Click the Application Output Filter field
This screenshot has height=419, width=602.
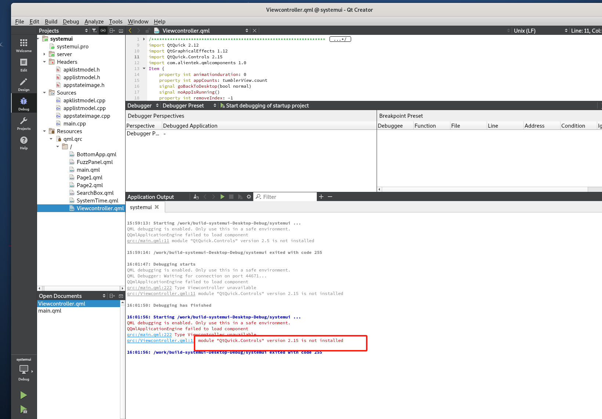tap(285, 197)
